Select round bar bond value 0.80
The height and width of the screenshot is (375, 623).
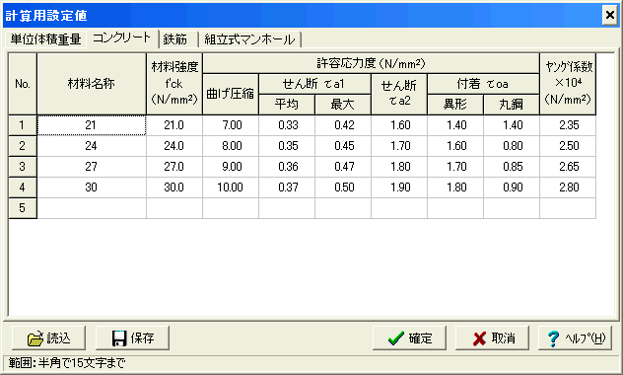click(512, 146)
